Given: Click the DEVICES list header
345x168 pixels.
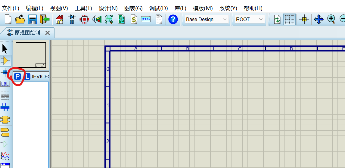Looking at the screenshot, I should pos(40,77).
